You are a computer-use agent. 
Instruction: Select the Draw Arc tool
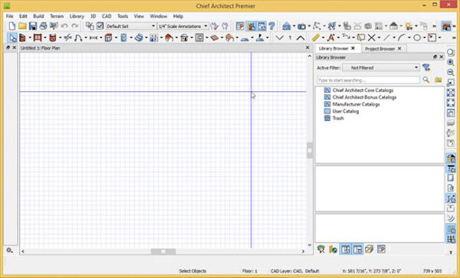click(402, 38)
